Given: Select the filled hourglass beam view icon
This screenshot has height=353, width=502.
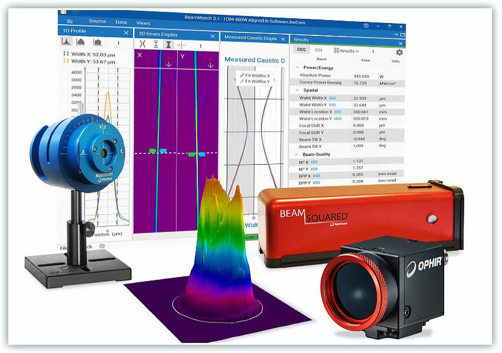Looking at the screenshot, I should pyautogui.click(x=168, y=44).
